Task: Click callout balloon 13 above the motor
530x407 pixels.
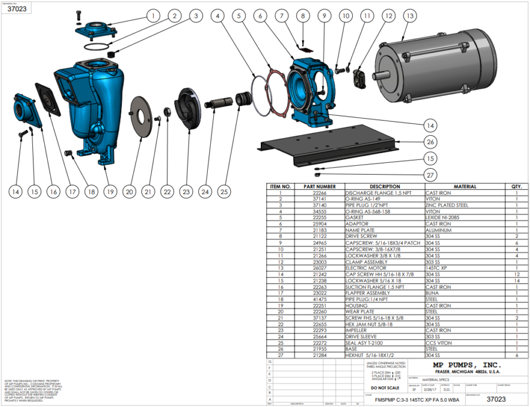Action: click(410, 16)
